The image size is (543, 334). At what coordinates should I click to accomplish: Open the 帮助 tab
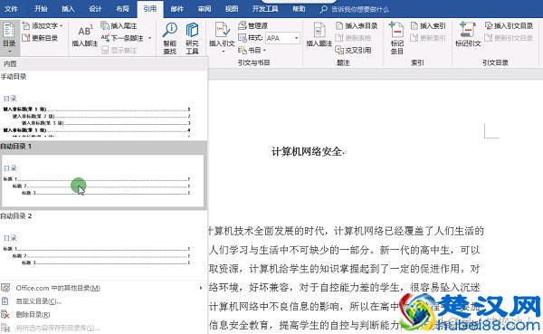[299, 9]
